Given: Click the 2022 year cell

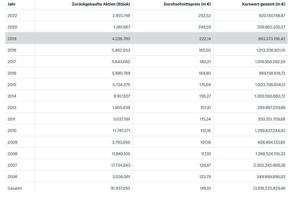Looking at the screenshot, I should (x=12, y=15).
